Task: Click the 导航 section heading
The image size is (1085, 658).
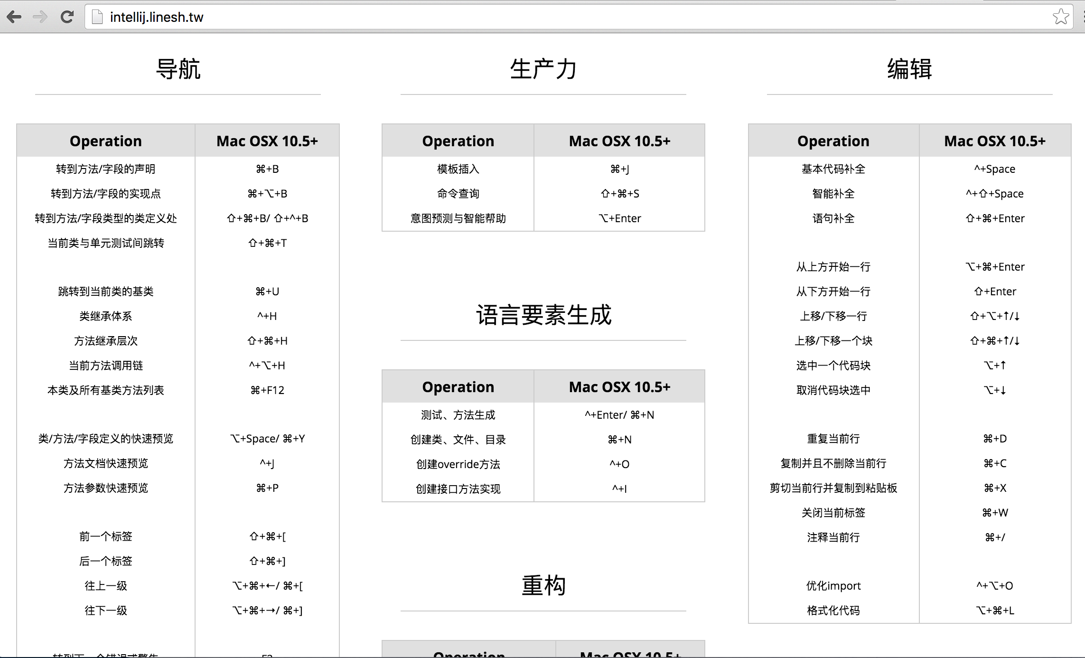Action: point(178,69)
